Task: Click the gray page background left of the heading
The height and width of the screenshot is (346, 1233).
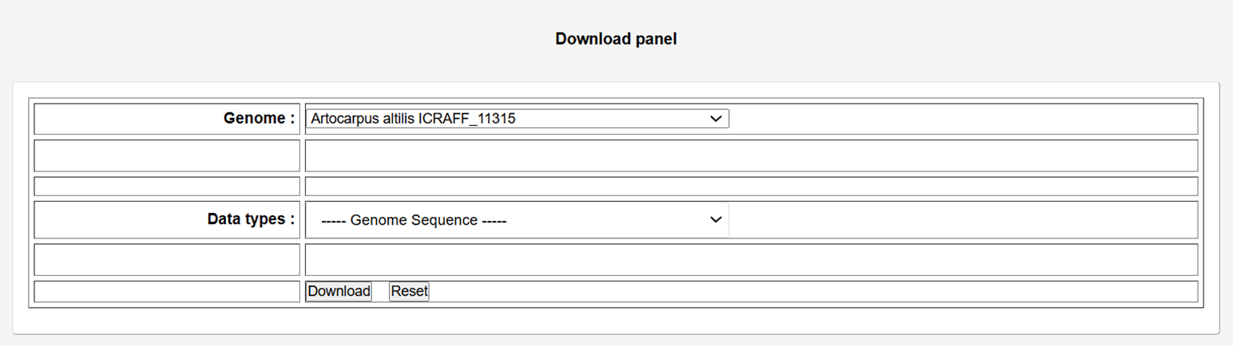Action: (240, 39)
